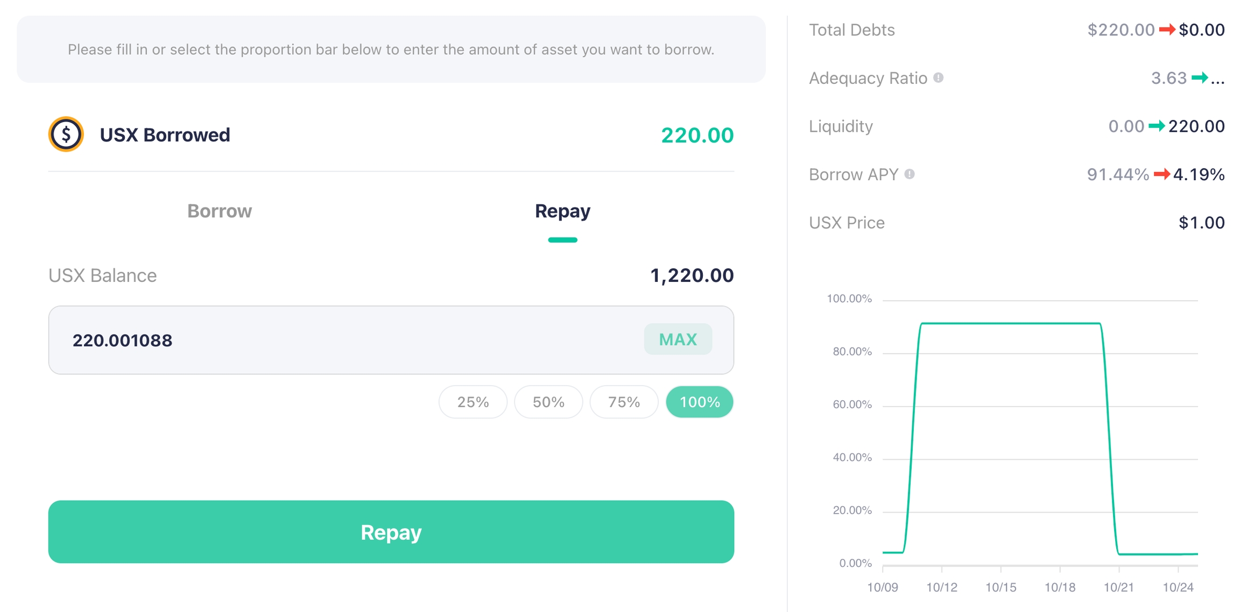The height and width of the screenshot is (612, 1240).
Task: Click the 10/12 date on chart axis
Action: point(941,587)
